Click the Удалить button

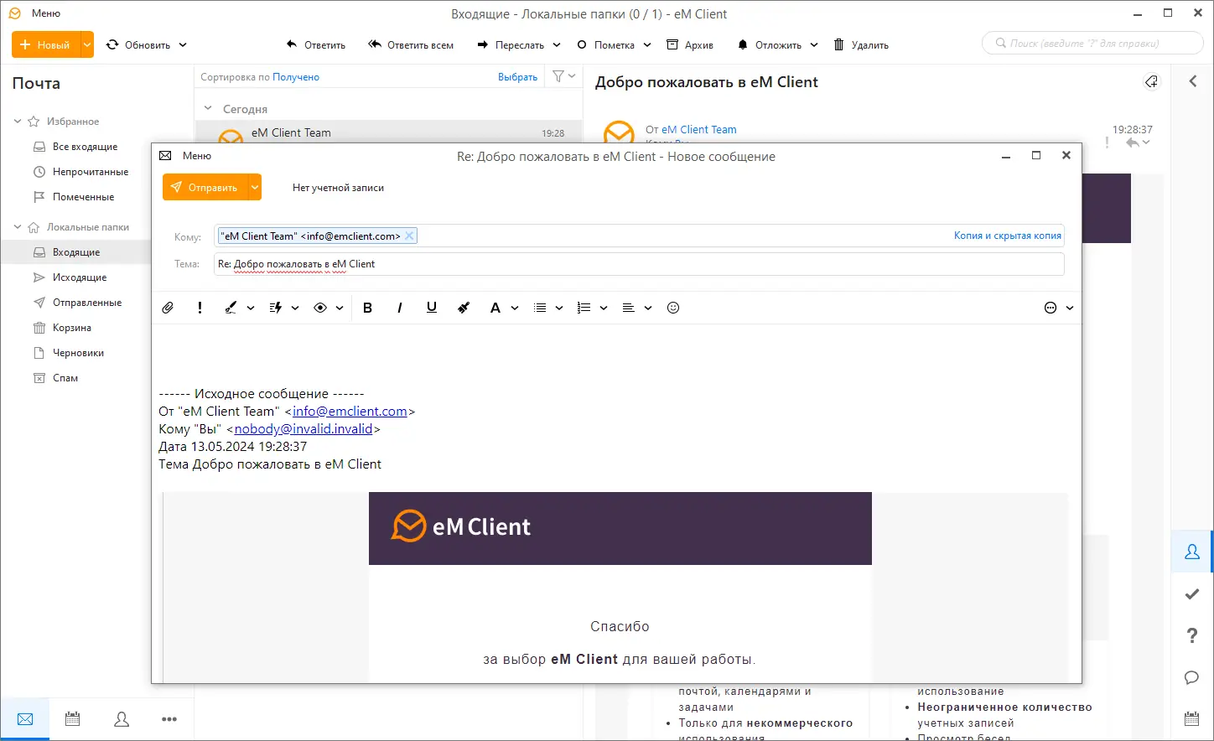coord(861,45)
